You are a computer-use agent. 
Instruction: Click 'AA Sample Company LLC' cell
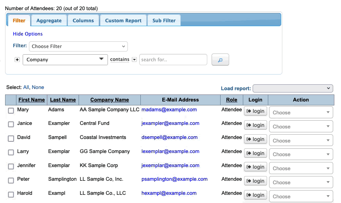pyautogui.click(x=109, y=110)
